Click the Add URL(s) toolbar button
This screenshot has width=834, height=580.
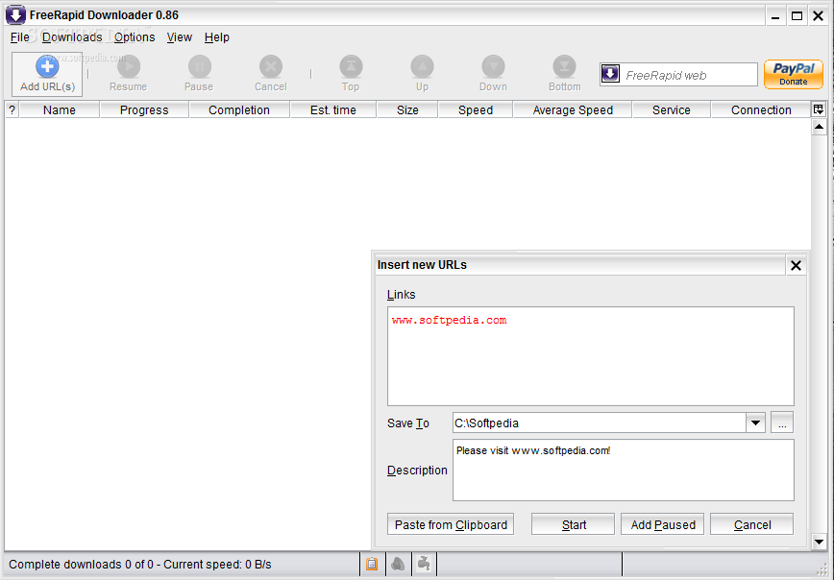47,74
